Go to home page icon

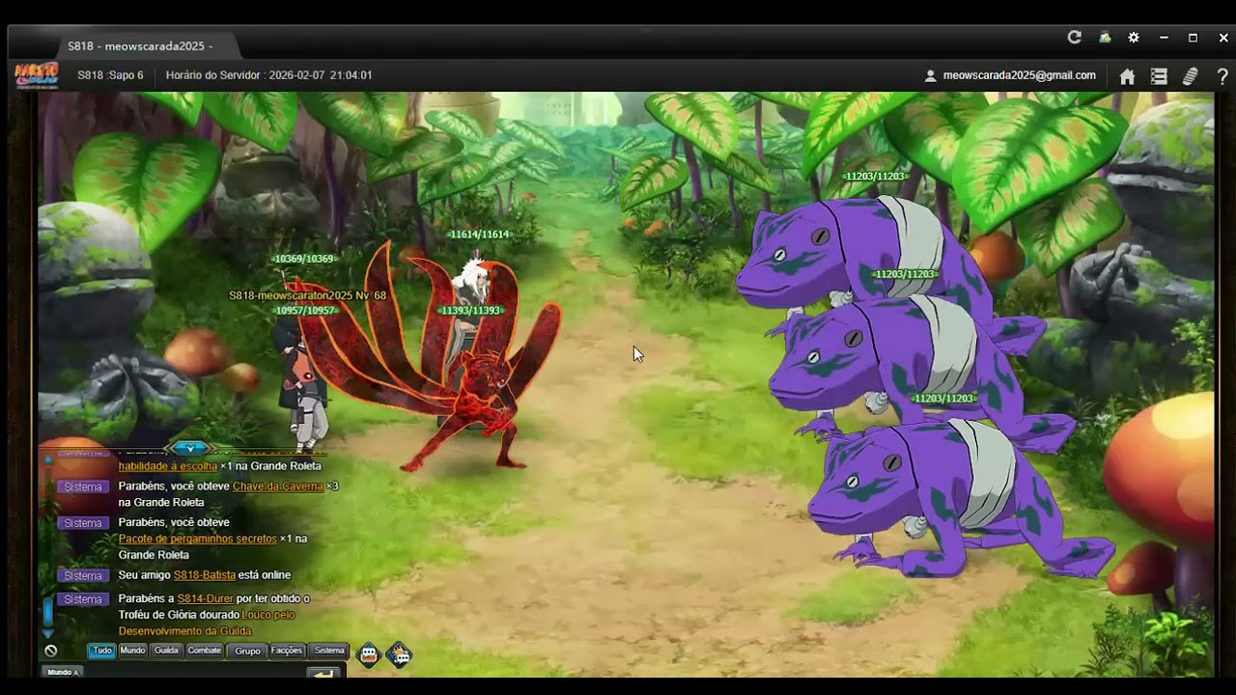pos(1127,76)
